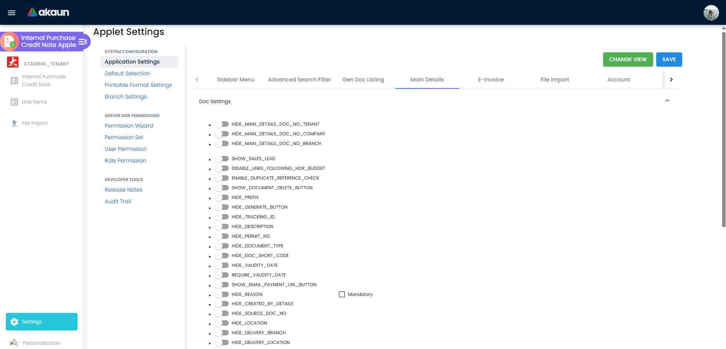The image size is (726, 349).
Task: Enable SHOW_DOCUMENT_DELETE_BUTTON switch
Action: (222, 188)
